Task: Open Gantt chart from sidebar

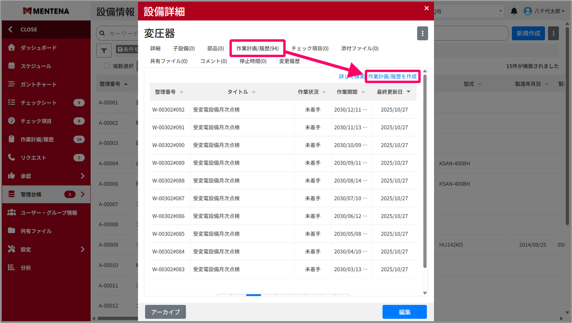Action: (x=38, y=84)
